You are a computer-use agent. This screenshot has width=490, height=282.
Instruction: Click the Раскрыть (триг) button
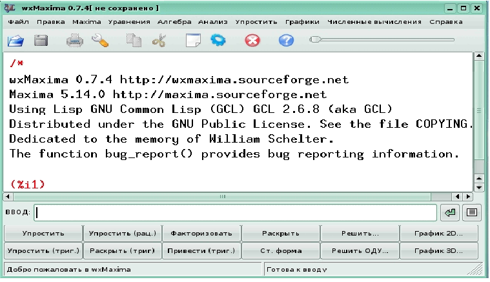click(122, 251)
